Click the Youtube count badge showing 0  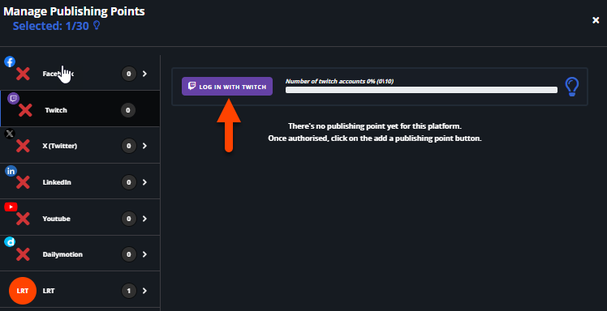coord(129,219)
